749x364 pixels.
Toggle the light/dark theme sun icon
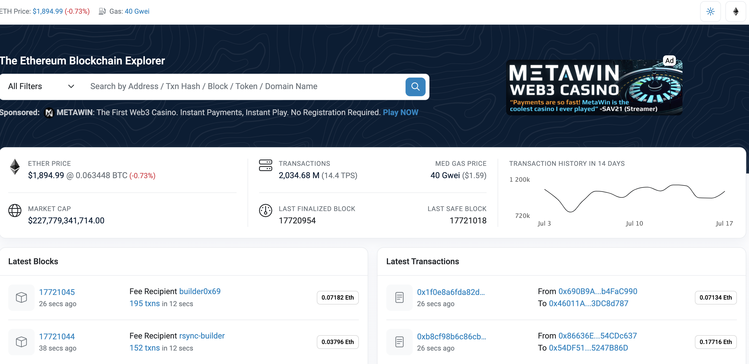point(710,12)
